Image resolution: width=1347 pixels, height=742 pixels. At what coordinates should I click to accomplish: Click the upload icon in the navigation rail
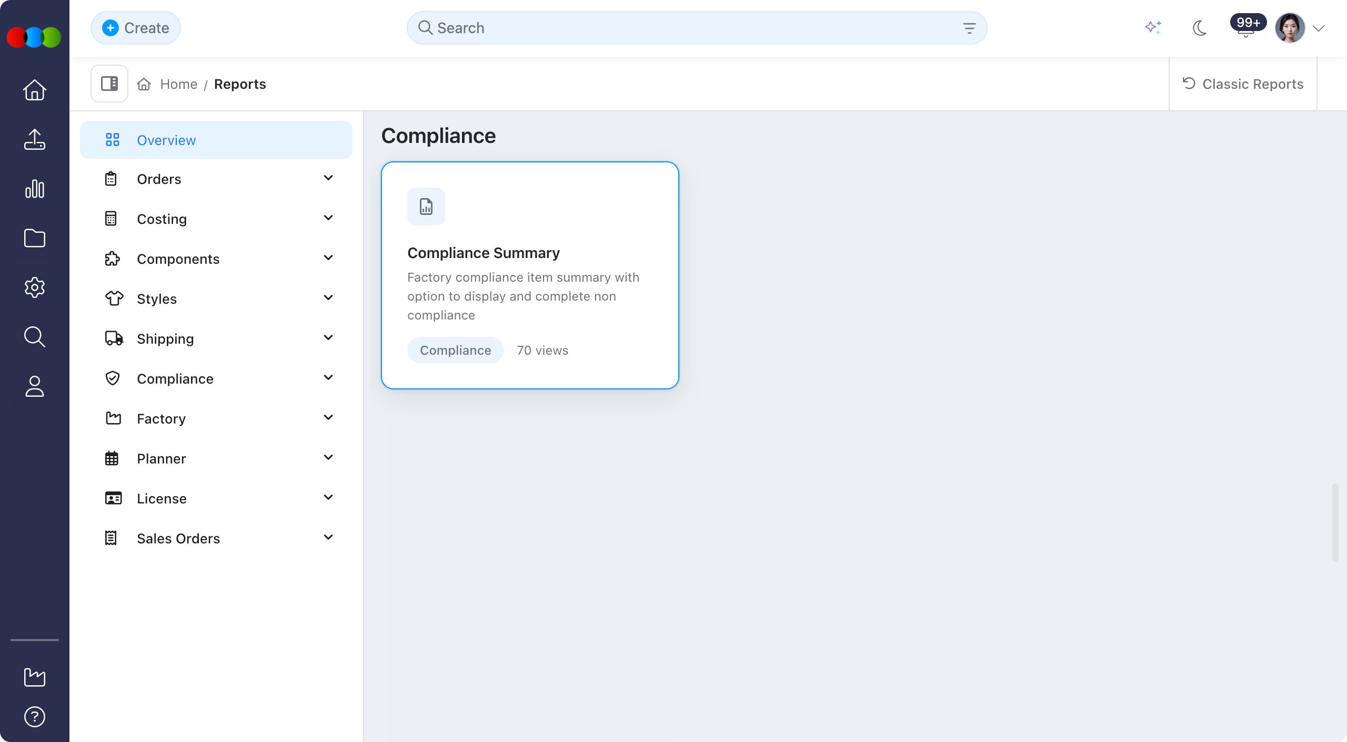35,139
